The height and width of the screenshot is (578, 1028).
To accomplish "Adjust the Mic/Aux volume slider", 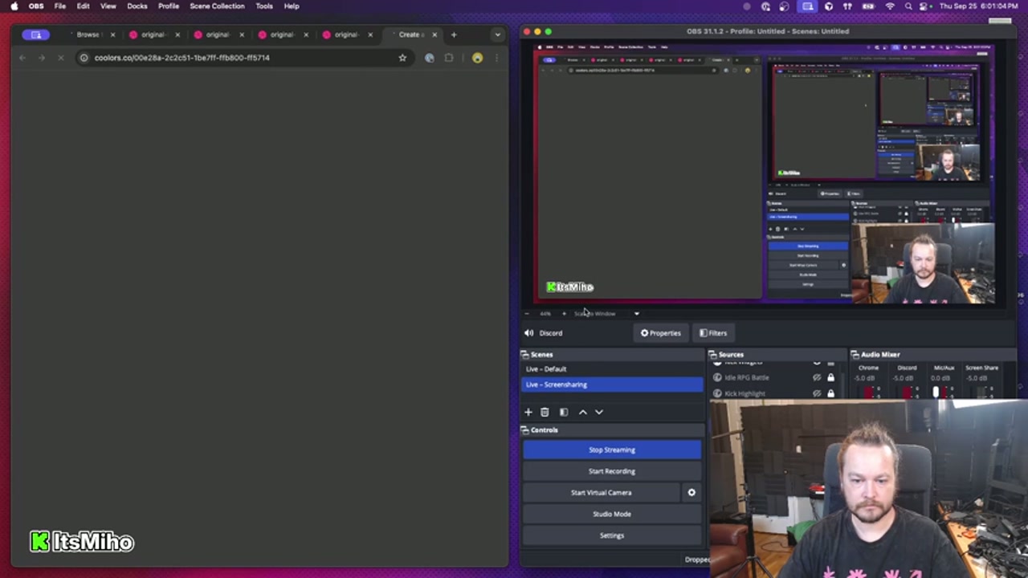I will [x=936, y=392].
